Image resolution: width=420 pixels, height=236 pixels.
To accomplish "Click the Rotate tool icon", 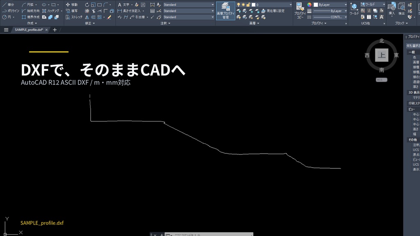I will [x=87, y=5].
